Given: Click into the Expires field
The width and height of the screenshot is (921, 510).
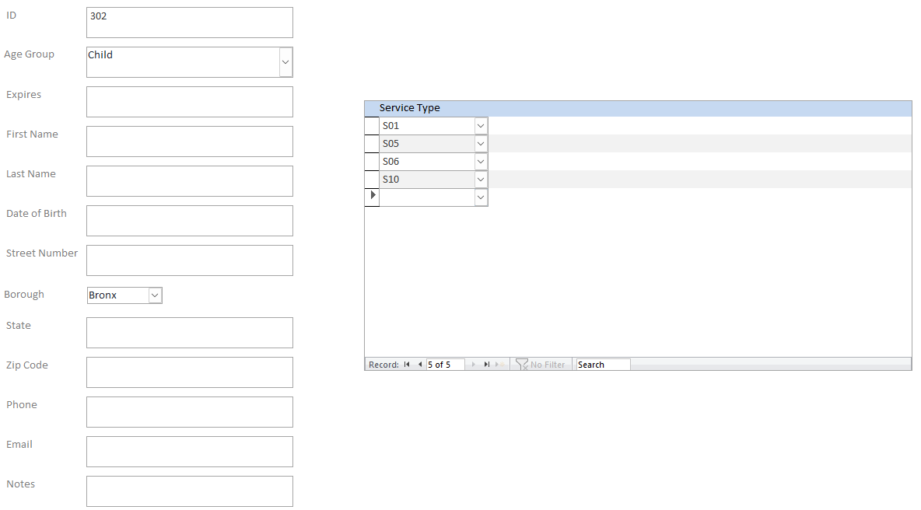Looking at the screenshot, I should click(190, 102).
